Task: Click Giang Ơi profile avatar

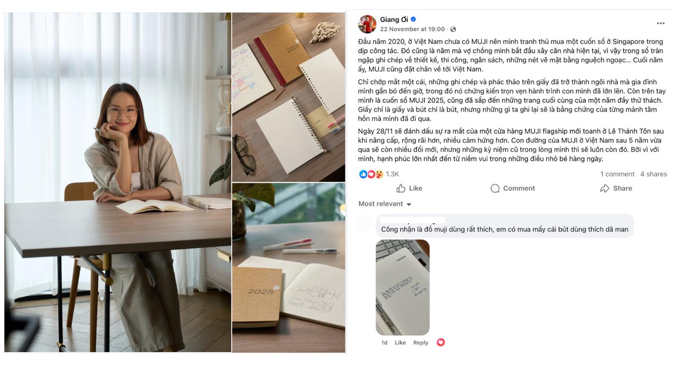Action: coord(367,24)
